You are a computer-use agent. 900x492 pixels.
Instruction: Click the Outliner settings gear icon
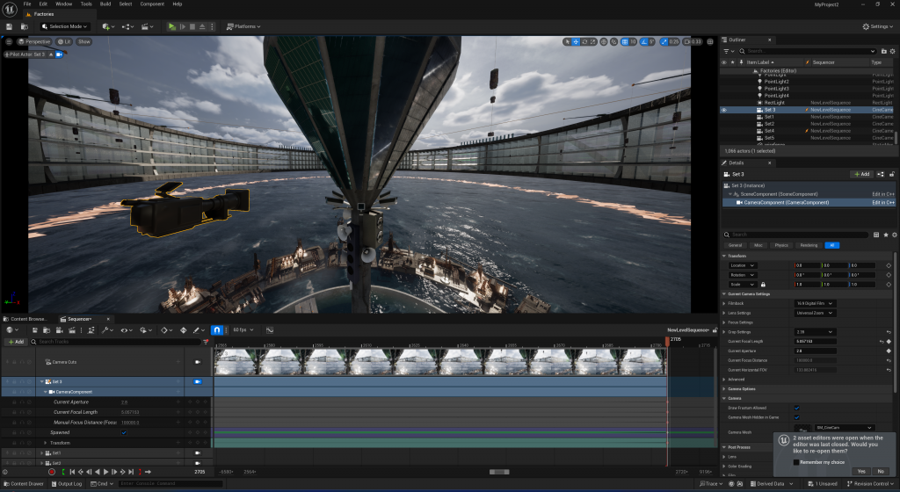pos(891,52)
